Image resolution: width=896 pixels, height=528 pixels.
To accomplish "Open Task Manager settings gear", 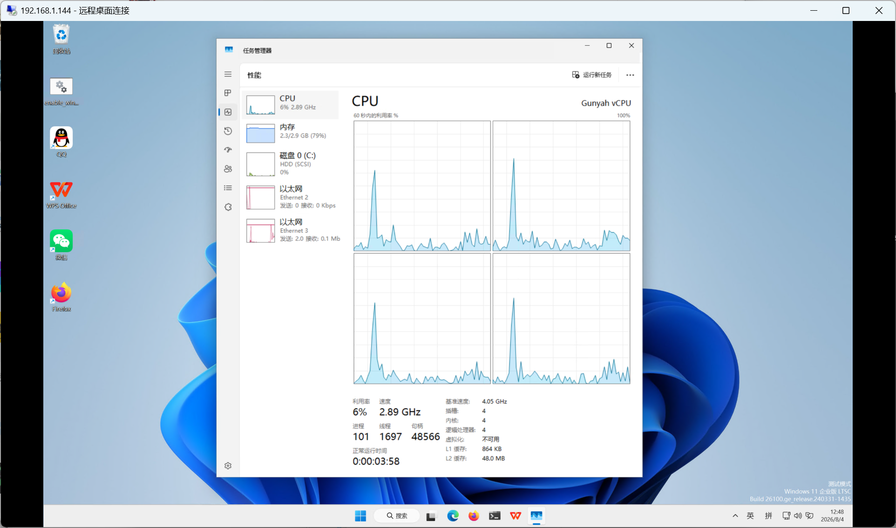I will pyautogui.click(x=228, y=466).
